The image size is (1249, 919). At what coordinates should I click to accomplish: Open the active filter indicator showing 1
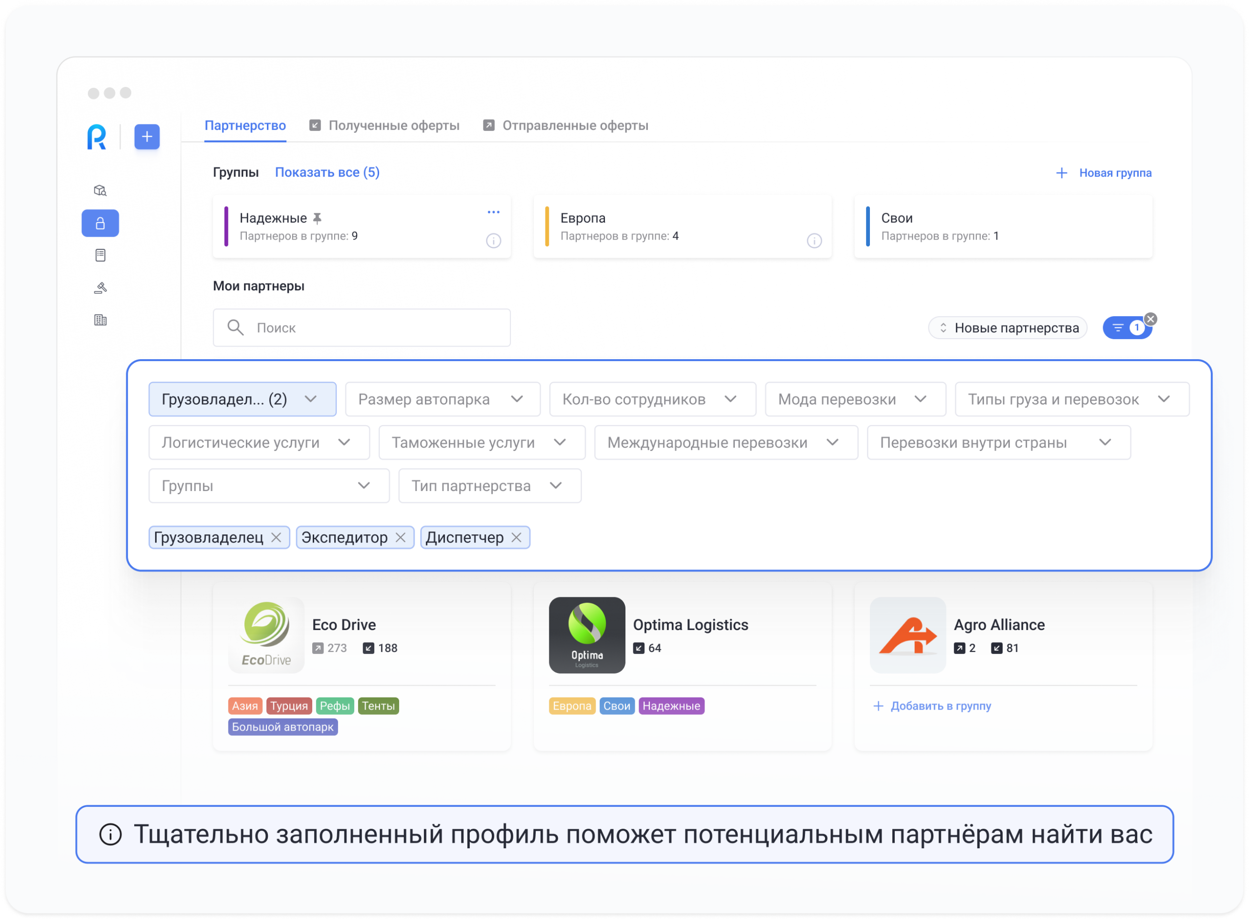click(x=1127, y=327)
